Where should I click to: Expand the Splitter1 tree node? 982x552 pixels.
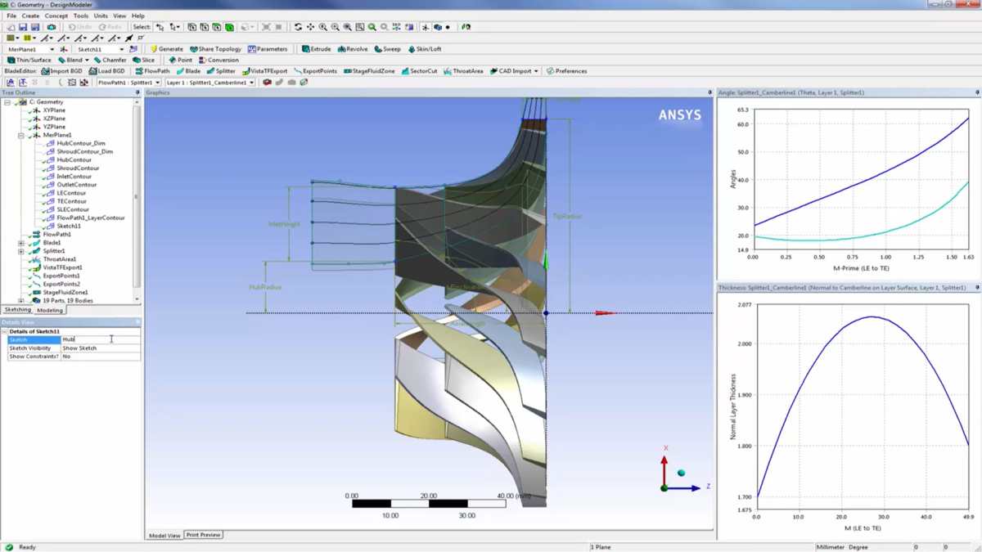pyautogui.click(x=21, y=251)
